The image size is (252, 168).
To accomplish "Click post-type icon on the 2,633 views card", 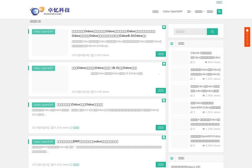I will tap(164, 27).
